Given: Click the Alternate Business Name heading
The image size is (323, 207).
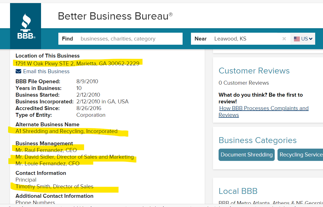Looking at the screenshot, I should [47, 125].
